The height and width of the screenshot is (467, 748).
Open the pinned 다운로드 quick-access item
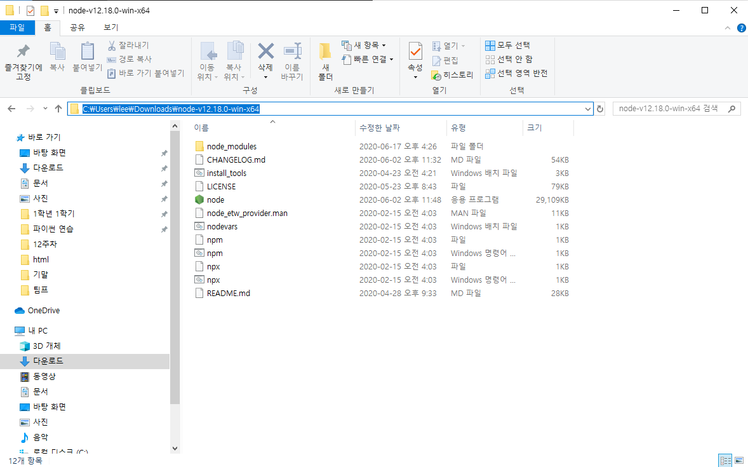(x=48, y=168)
